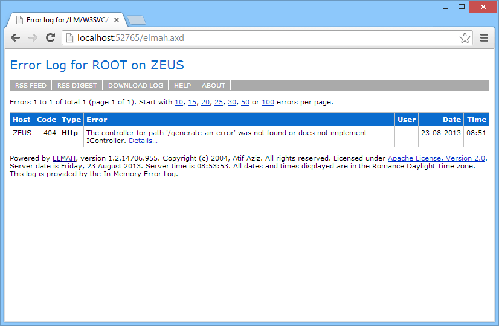Go back using the browser back arrow
The image size is (499, 326).
pos(15,38)
